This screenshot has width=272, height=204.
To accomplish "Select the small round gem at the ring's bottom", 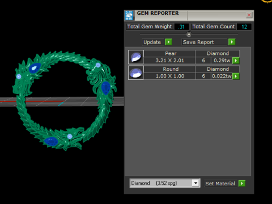I will tap(70, 137).
